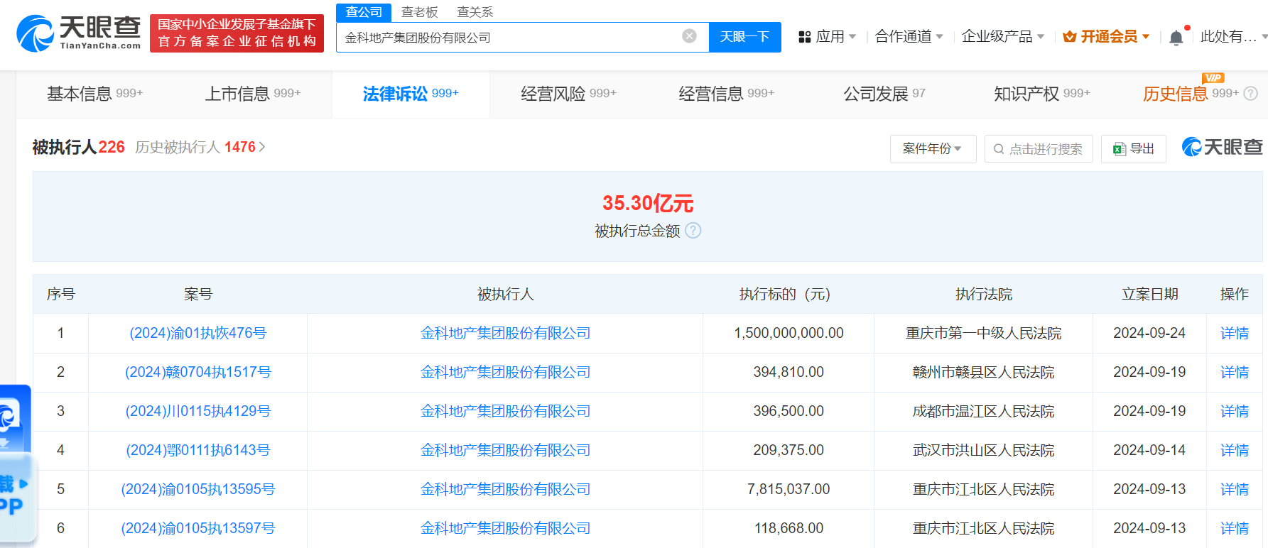Expand the 企业级产品 dropdown
1268x548 pixels.
tap(1002, 37)
